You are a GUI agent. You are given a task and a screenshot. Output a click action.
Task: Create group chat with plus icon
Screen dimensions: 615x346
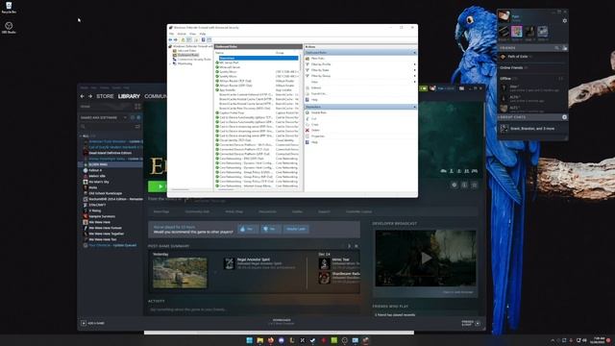point(564,117)
